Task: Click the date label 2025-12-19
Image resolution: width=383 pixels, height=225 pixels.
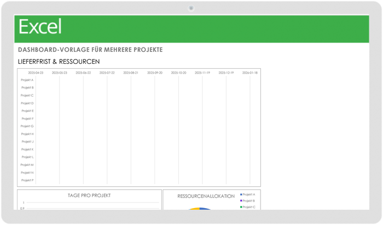Action: tap(226, 73)
